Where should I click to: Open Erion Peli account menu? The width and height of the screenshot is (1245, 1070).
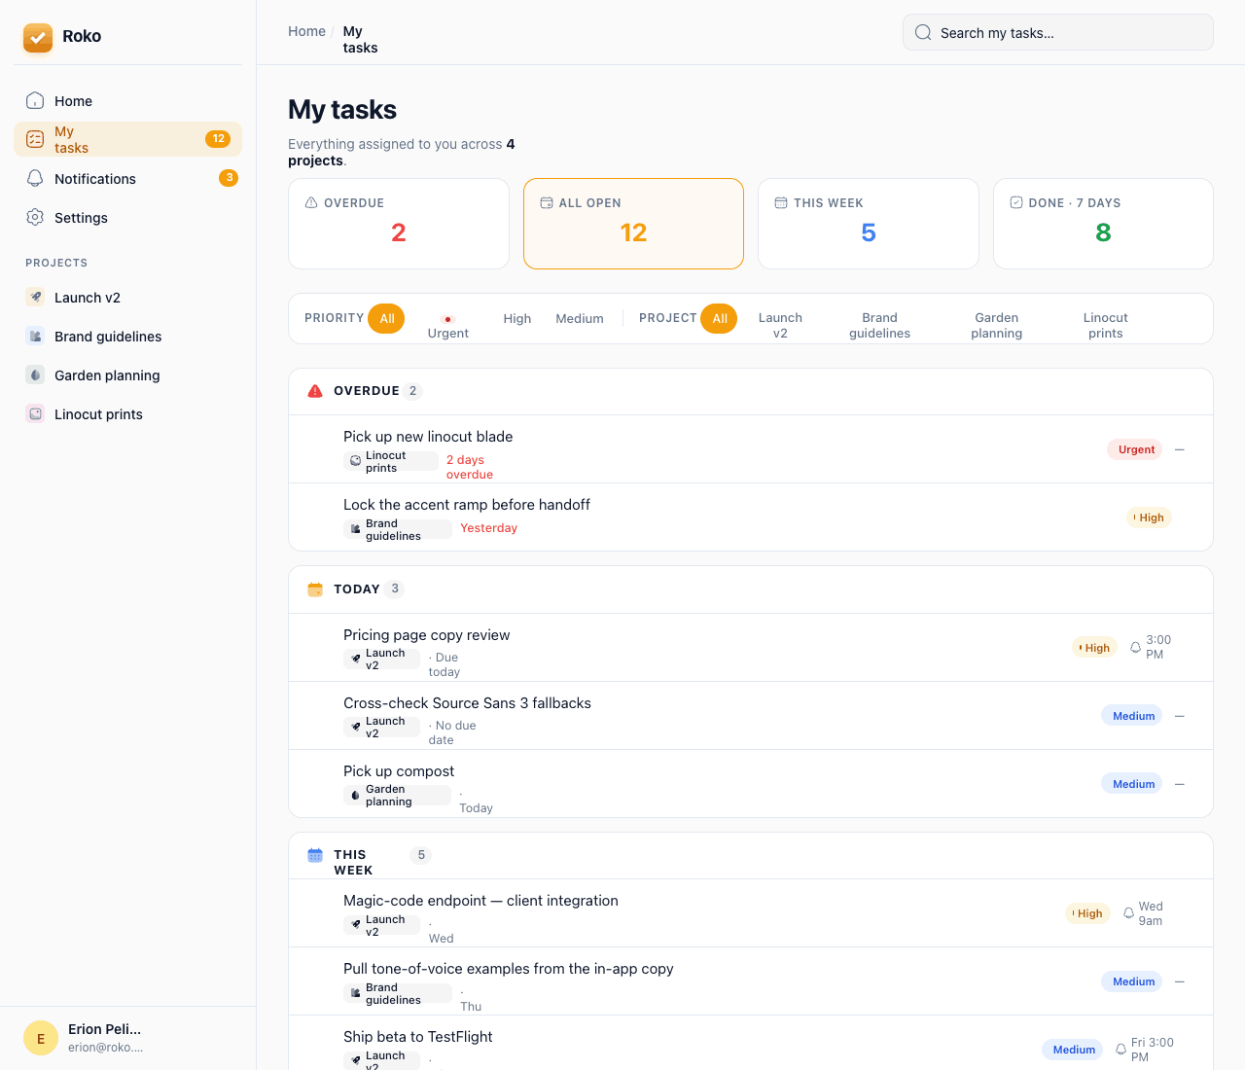click(127, 1038)
